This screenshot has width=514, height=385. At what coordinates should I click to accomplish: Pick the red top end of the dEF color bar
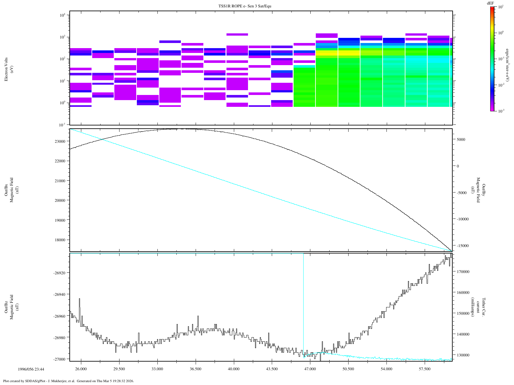point(492,9)
